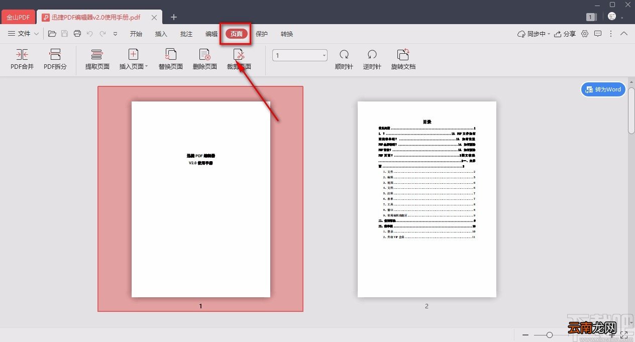Click the zoom out minus button
The image size is (635, 342).
(525, 334)
